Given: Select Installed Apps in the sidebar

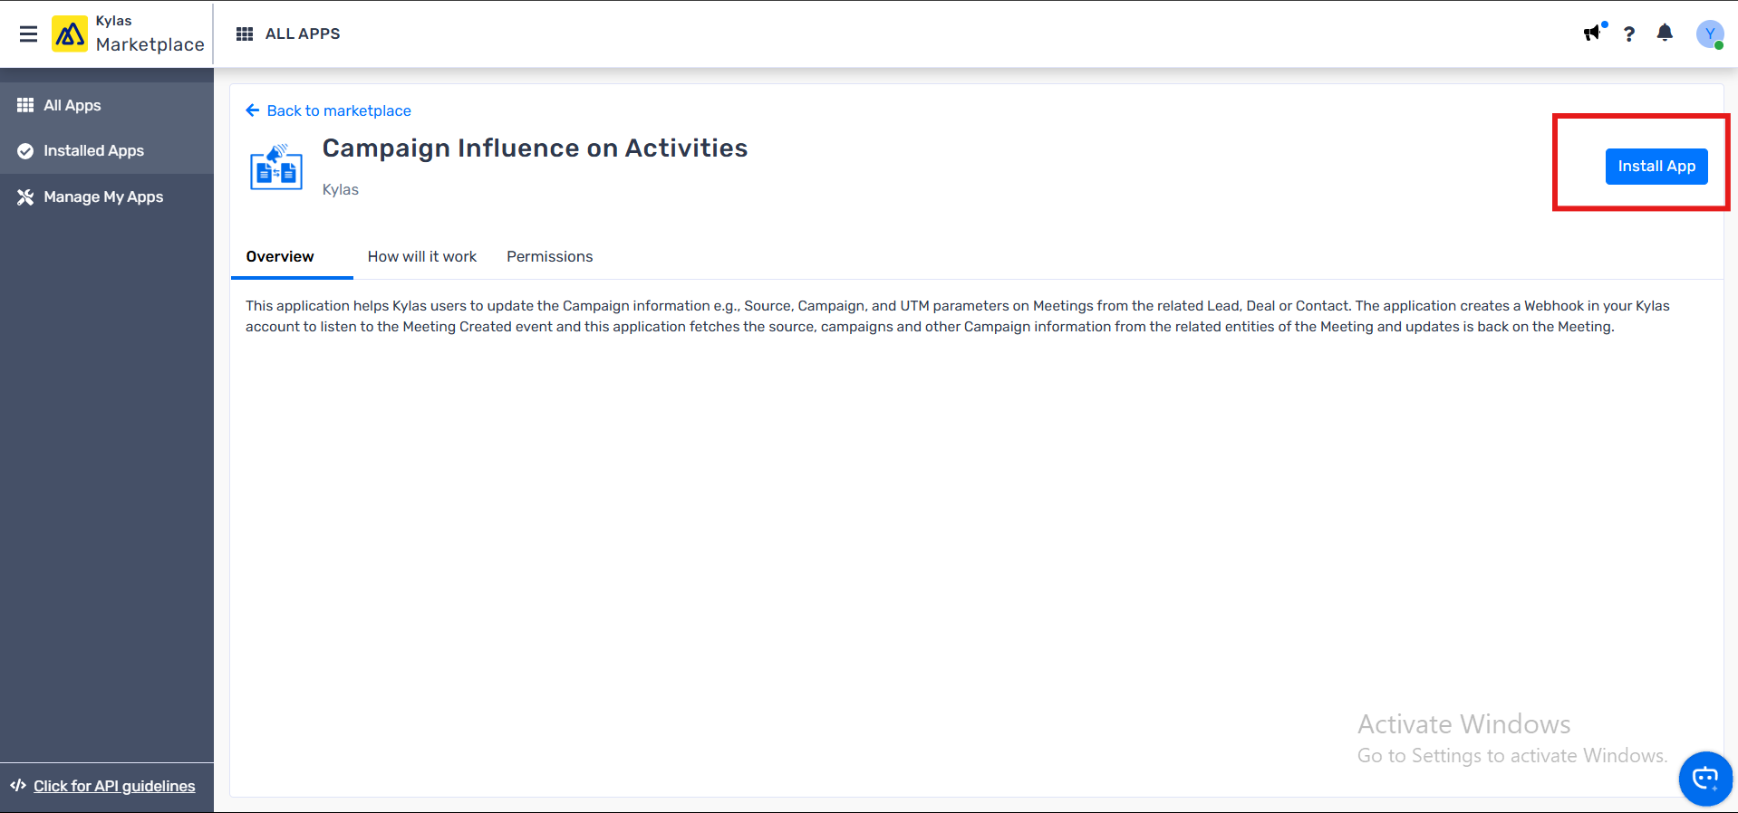Looking at the screenshot, I should point(107,151).
